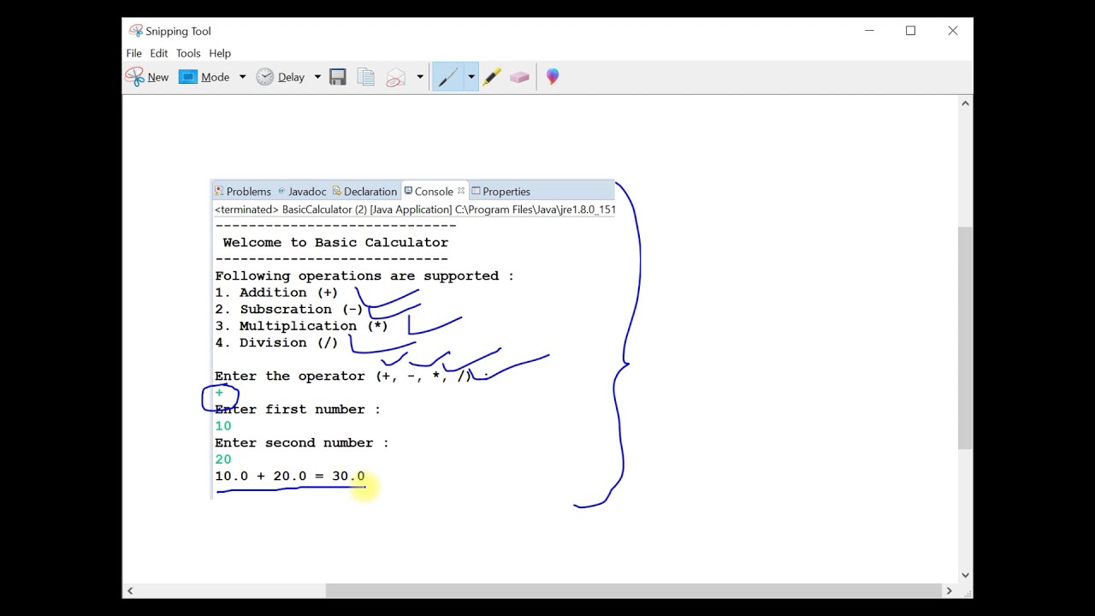Click the '4. Division (/)' line
Viewport: 1095px width, 616px height.
point(276,342)
